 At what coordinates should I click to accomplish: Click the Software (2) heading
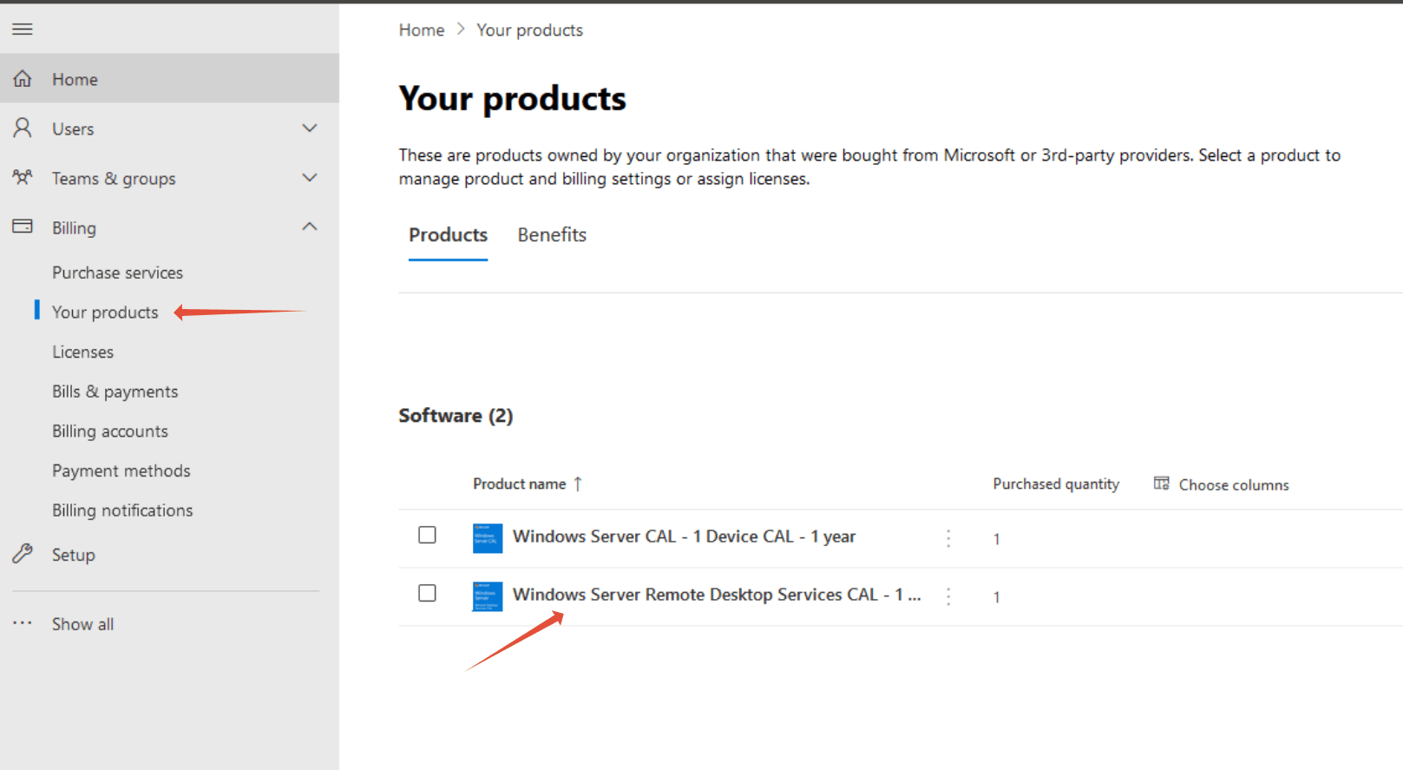click(x=456, y=416)
